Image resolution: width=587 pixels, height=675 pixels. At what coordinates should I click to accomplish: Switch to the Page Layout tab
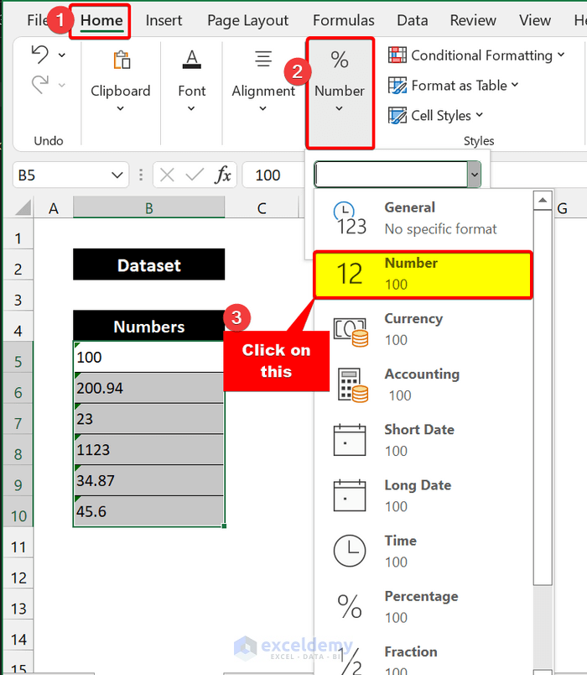click(247, 20)
